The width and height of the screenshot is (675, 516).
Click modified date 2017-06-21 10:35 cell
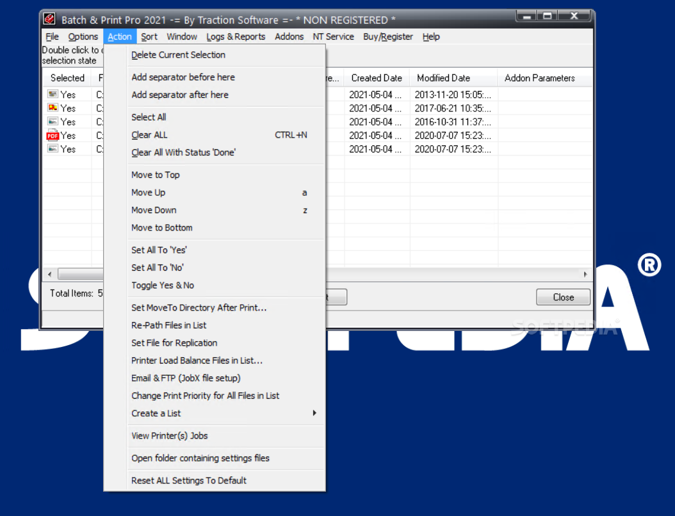click(453, 108)
